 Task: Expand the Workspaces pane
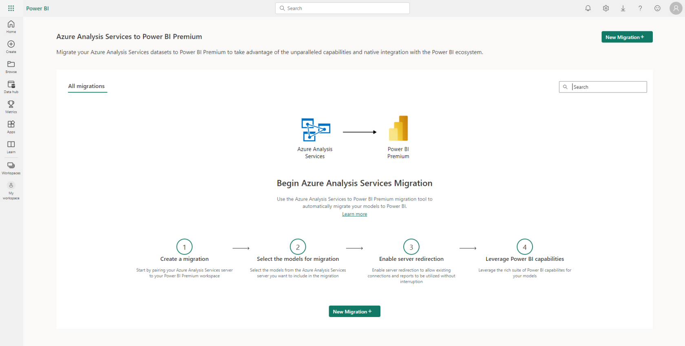(x=11, y=168)
